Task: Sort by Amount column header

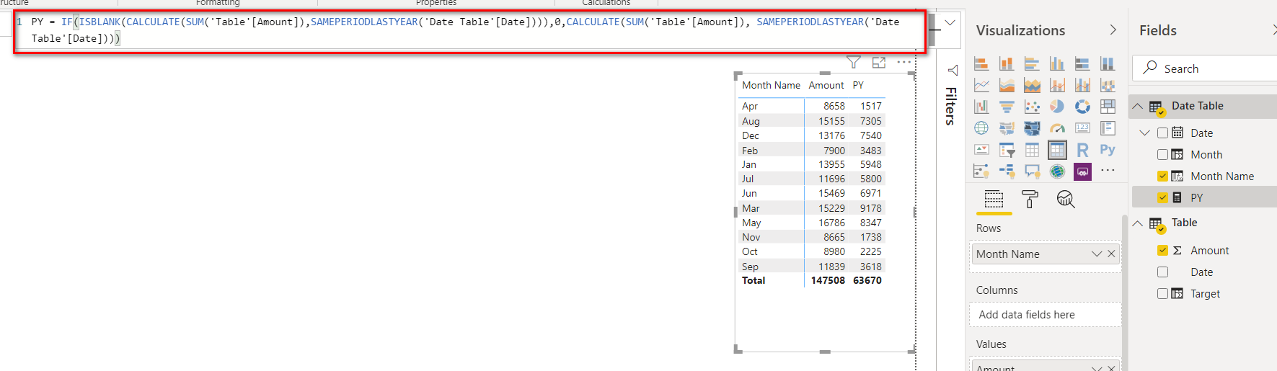Action: point(826,85)
